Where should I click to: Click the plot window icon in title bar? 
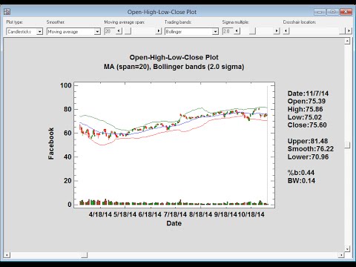(7, 12)
